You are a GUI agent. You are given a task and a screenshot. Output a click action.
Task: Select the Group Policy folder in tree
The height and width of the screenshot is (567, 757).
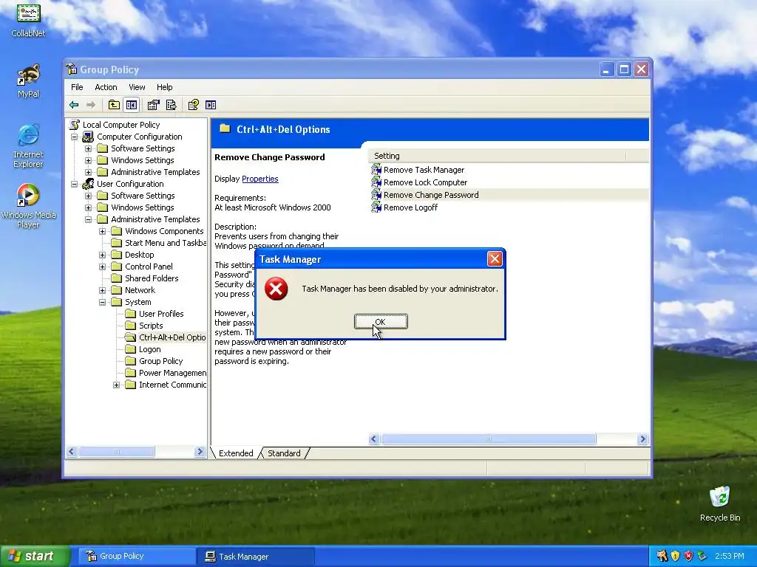click(x=154, y=361)
